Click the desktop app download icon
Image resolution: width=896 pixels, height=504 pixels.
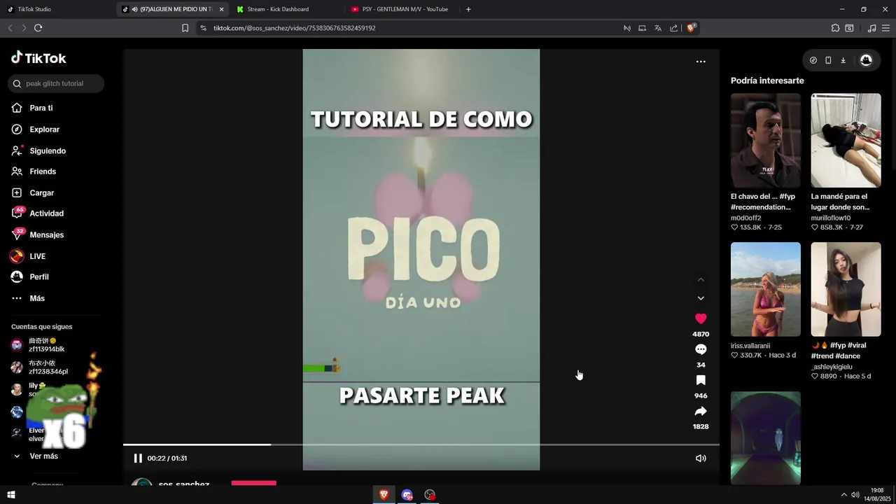tap(843, 60)
